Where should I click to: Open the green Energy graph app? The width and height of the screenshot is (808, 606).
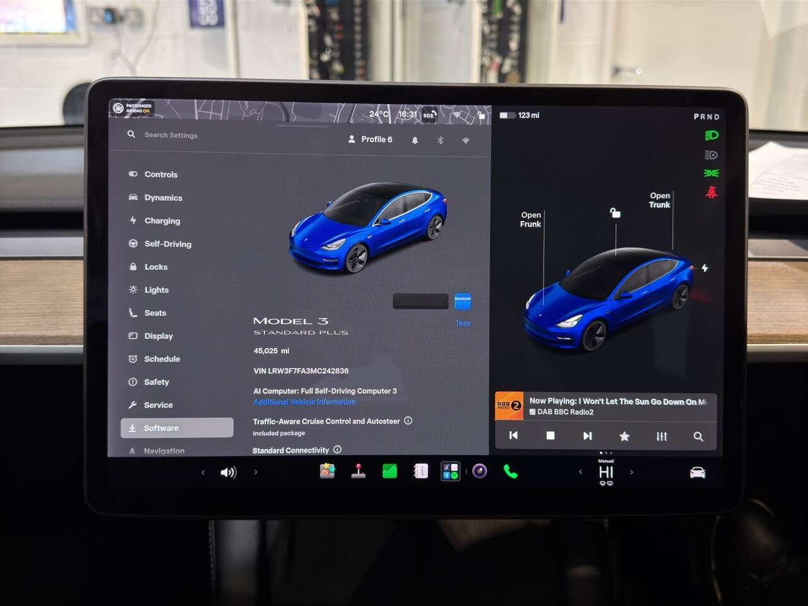[x=390, y=471]
